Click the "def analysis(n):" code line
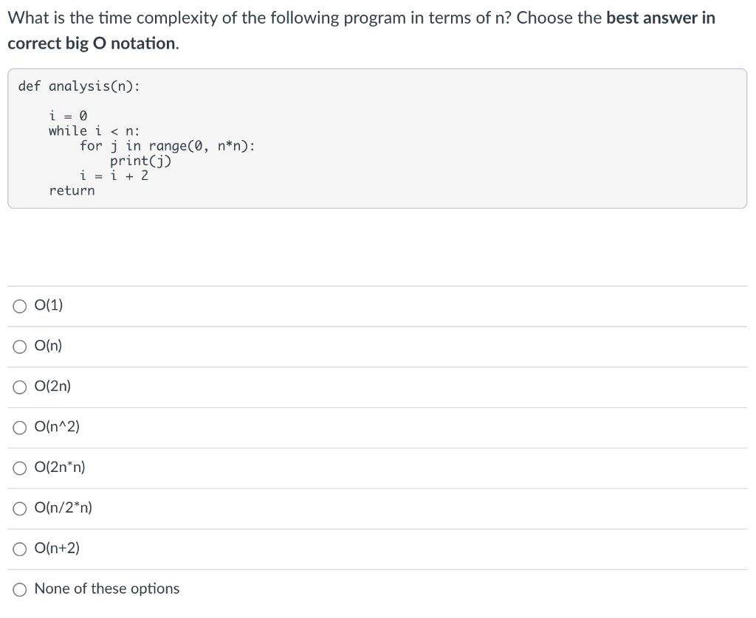 coord(79,86)
